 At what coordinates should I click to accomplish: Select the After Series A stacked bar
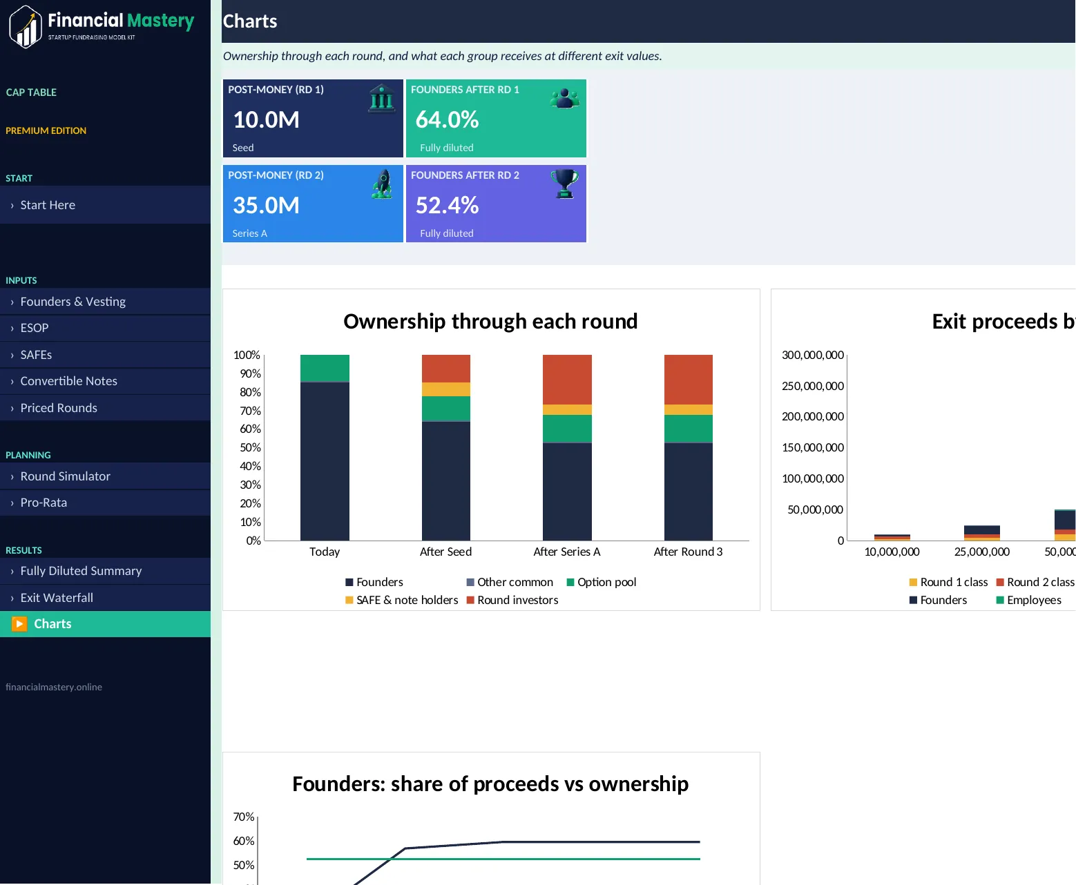tap(567, 448)
